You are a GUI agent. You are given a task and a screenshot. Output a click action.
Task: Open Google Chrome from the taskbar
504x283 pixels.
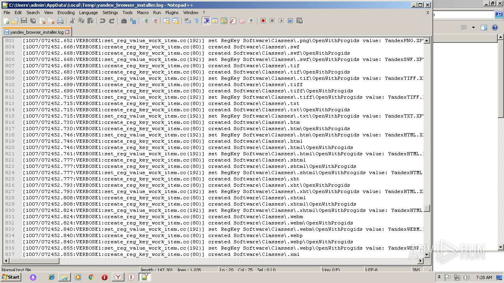[91, 277]
